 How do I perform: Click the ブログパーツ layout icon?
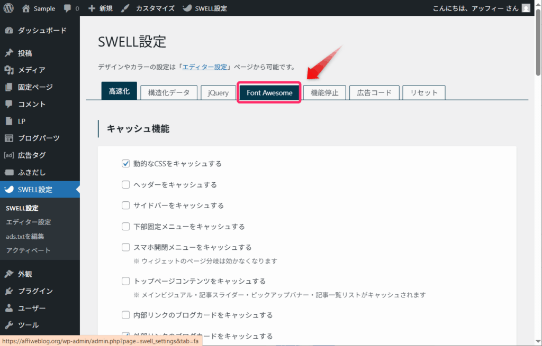pyautogui.click(x=9, y=138)
